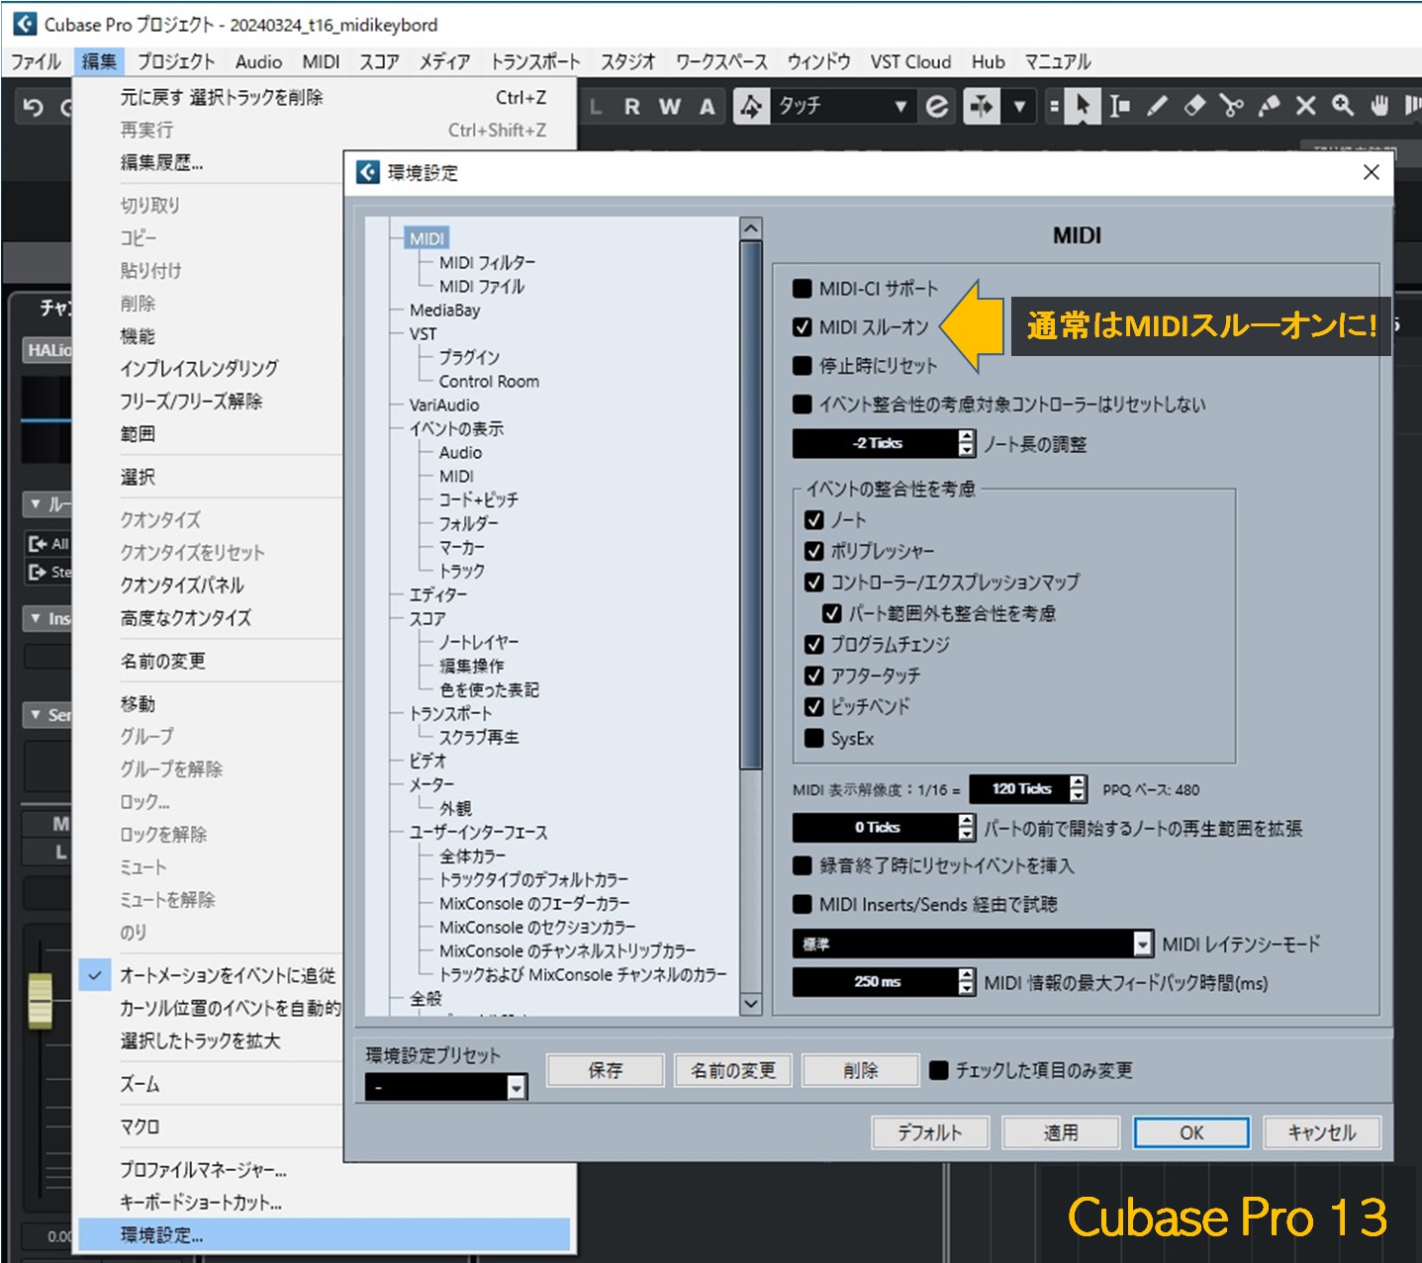
Task: Select the Draw pencil tool
Action: click(1157, 106)
